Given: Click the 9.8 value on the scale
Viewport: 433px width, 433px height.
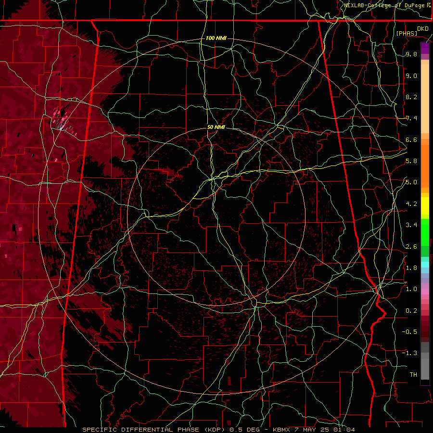Looking at the screenshot, I should pos(411,54).
